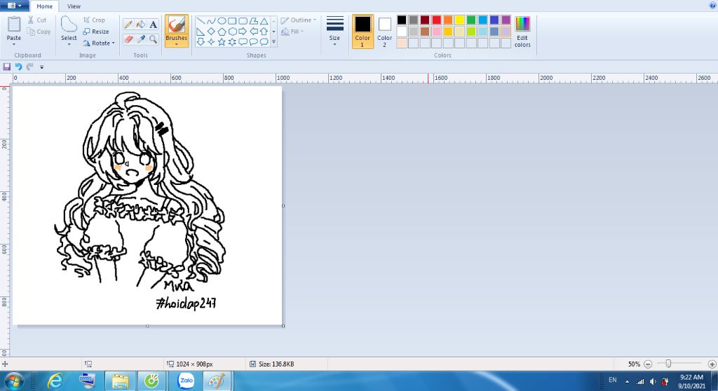The image size is (718, 391).
Task: Switch to the View tab
Action: tap(74, 6)
